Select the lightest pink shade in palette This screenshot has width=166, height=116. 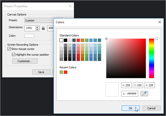click(78, 45)
